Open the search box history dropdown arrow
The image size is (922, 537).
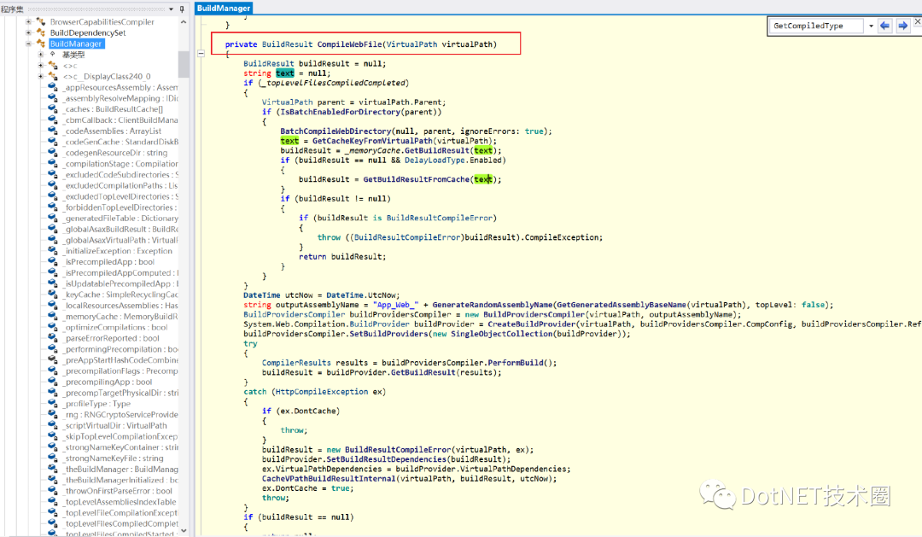[x=871, y=26]
